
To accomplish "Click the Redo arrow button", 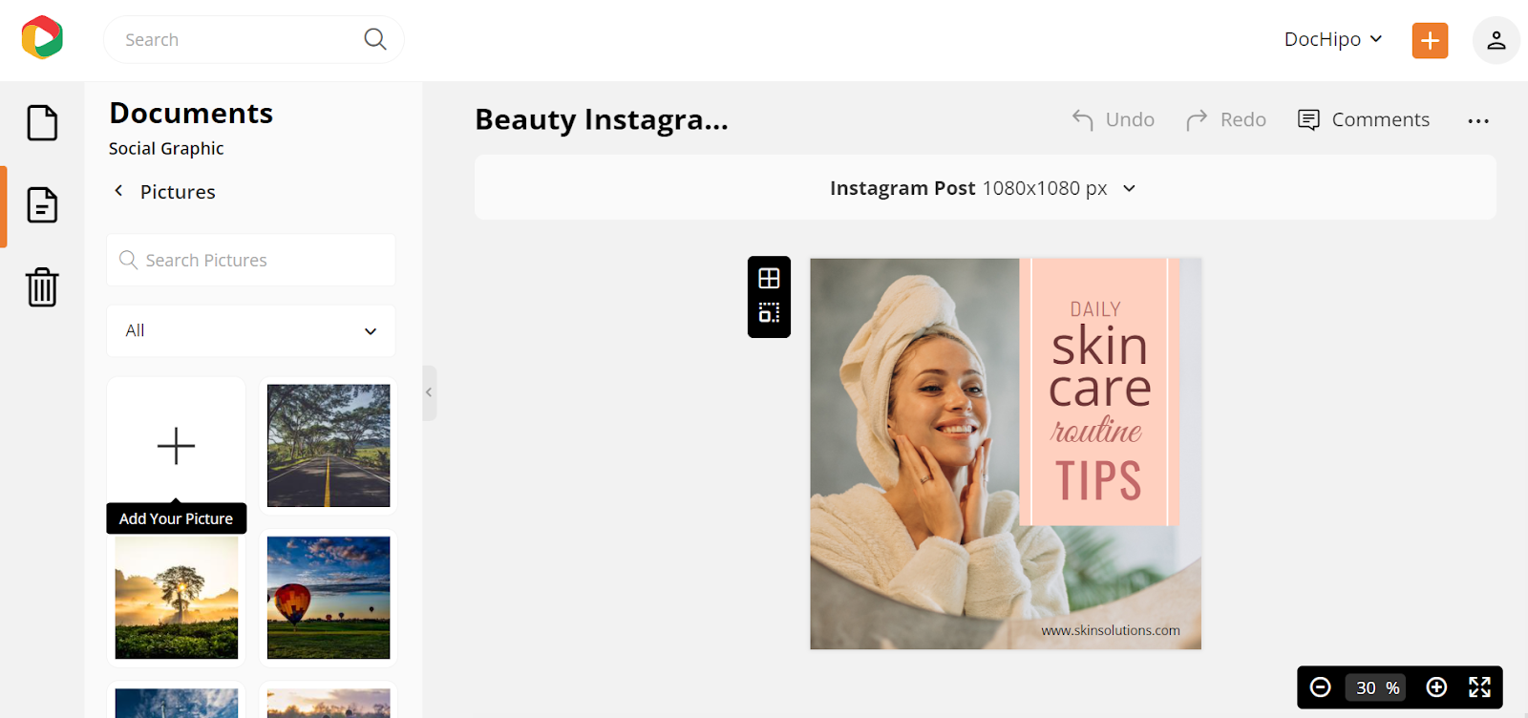I will pyautogui.click(x=1226, y=119).
